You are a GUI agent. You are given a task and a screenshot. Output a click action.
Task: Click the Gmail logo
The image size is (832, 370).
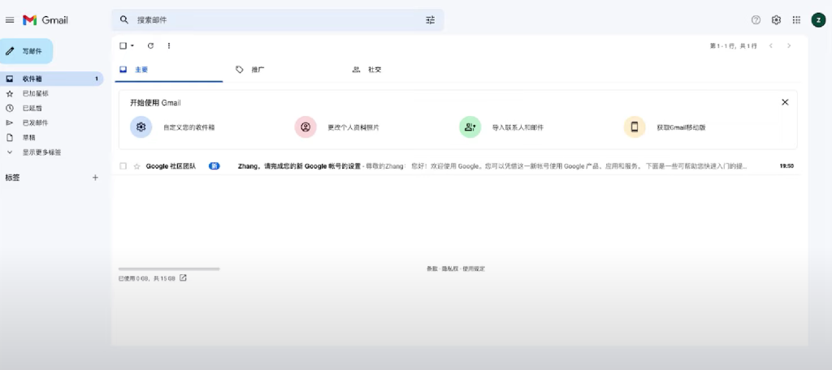45,20
